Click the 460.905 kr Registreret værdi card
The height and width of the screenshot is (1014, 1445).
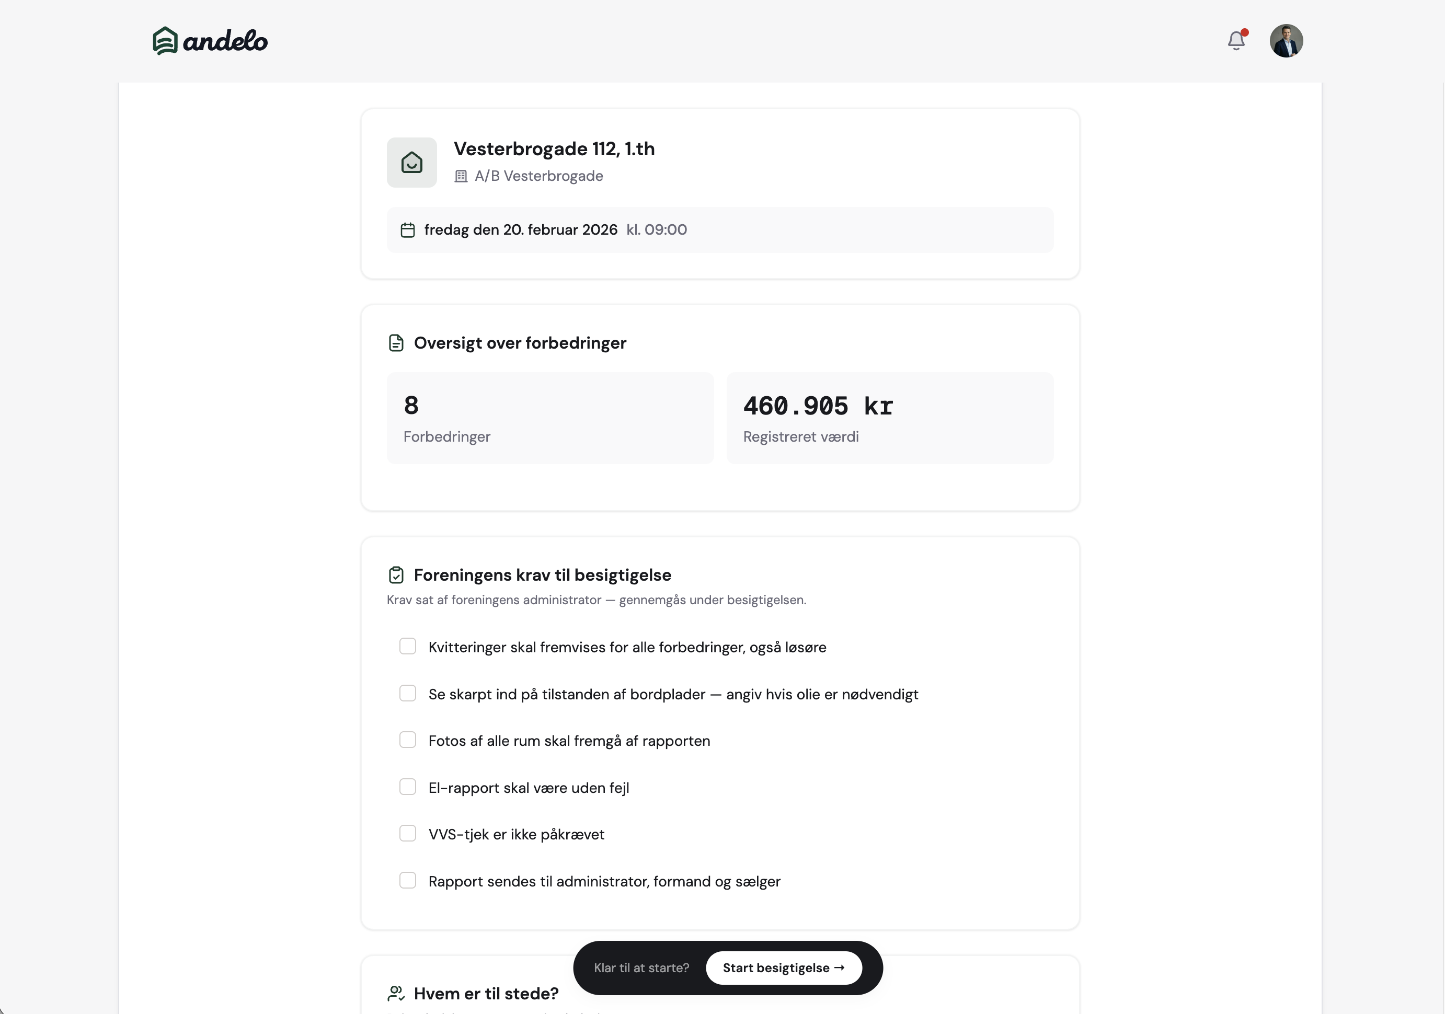[889, 418]
